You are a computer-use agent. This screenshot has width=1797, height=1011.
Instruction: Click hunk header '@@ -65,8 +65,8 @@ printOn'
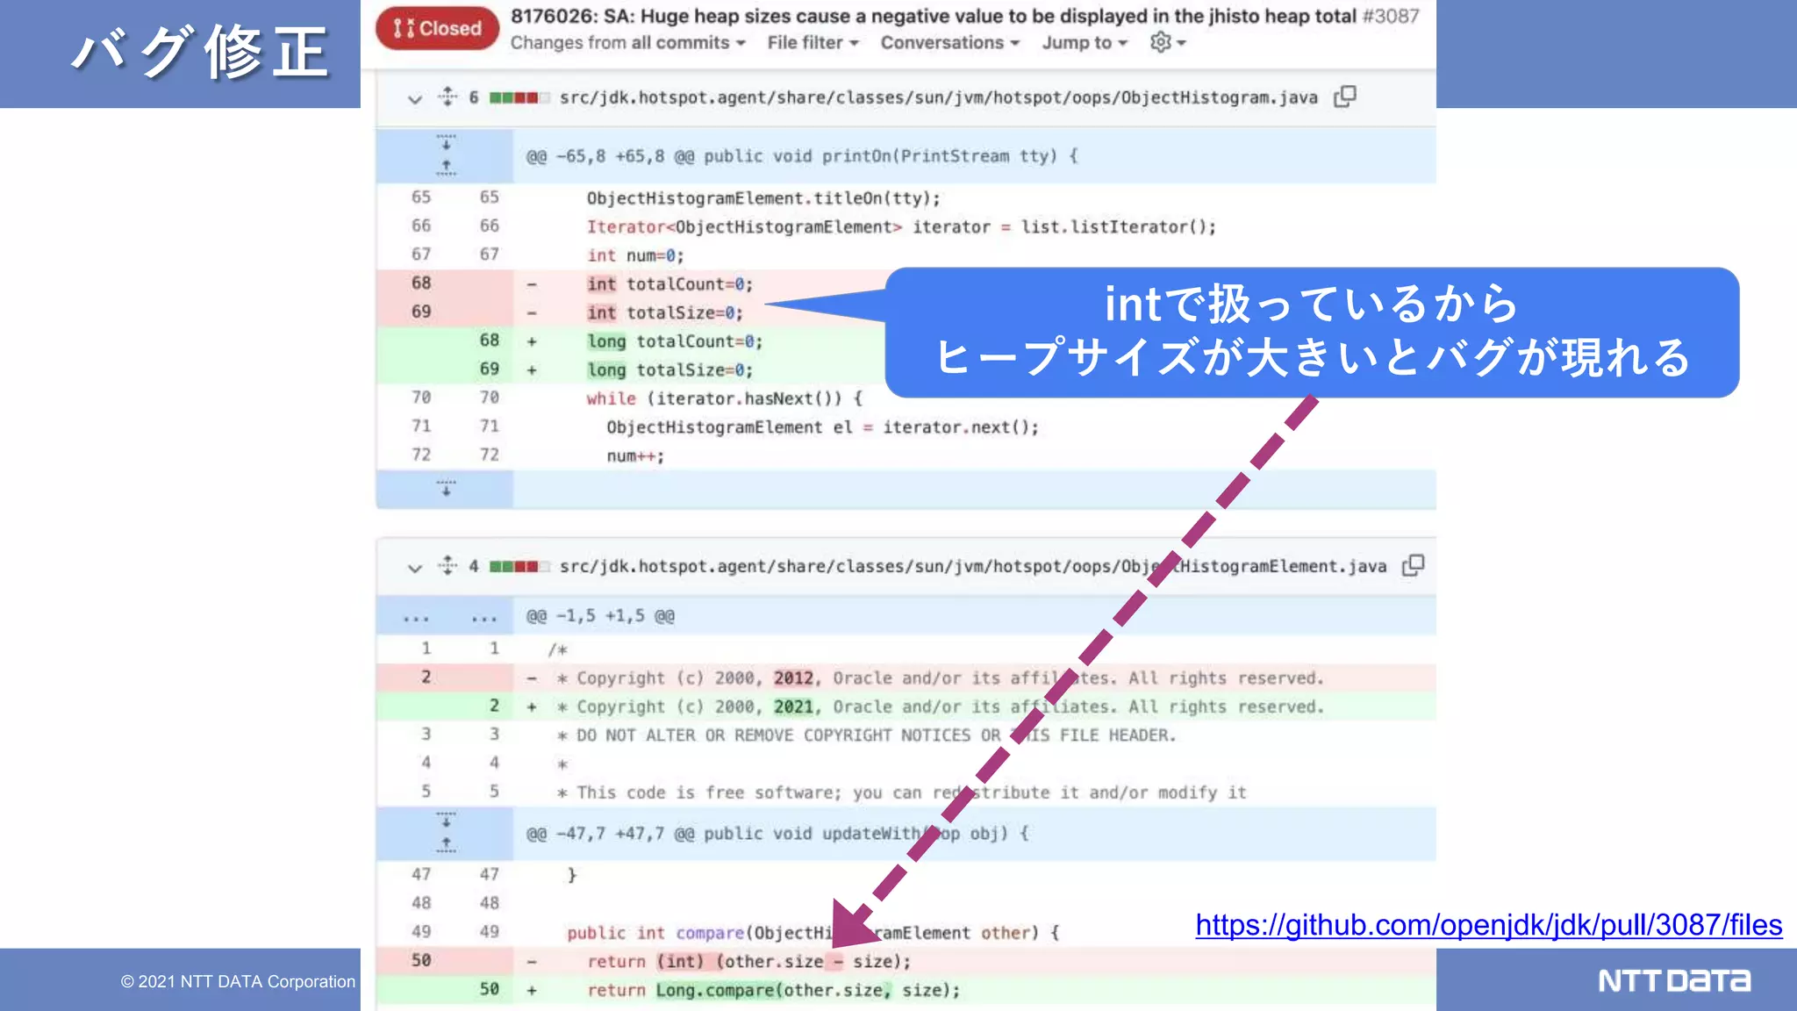802,156
